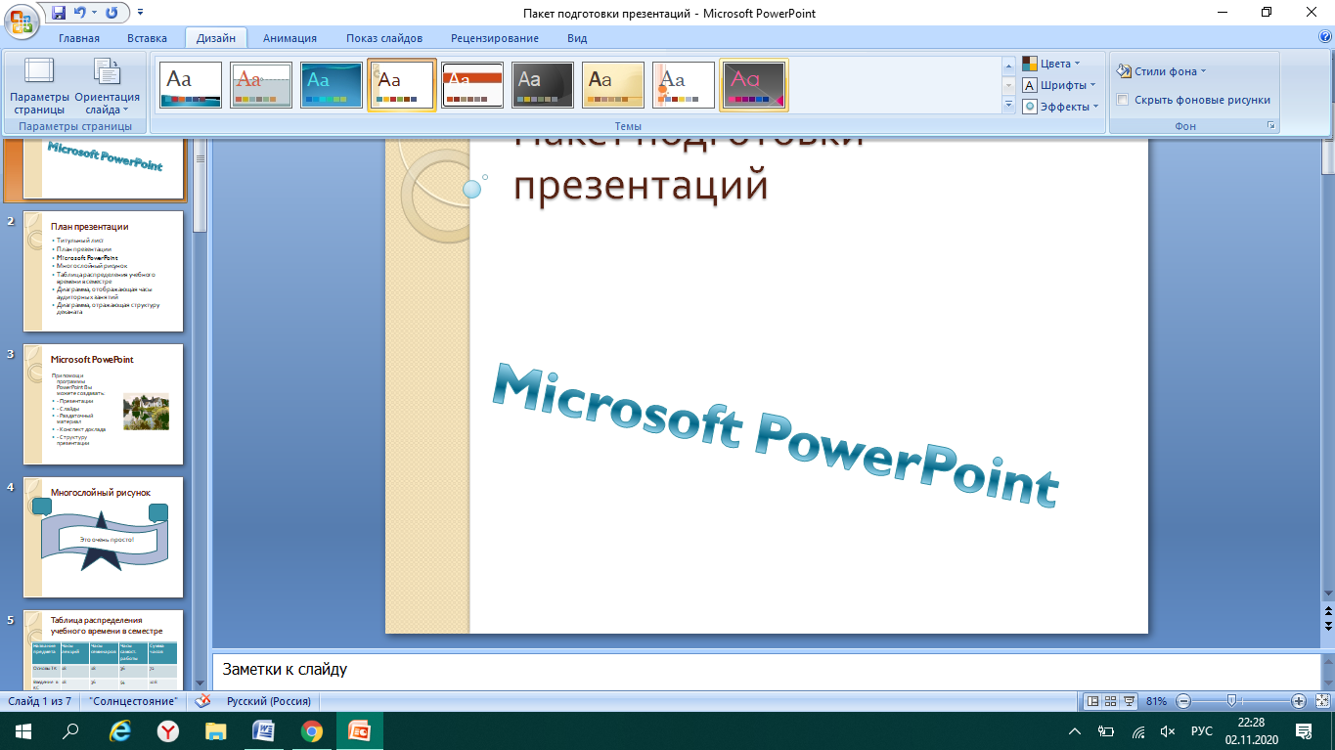Viewport: 1335px width, 750px height.
Task: Open Internet Explorer from taskbar
Action: pyautogui.click(x=121, y=730)
